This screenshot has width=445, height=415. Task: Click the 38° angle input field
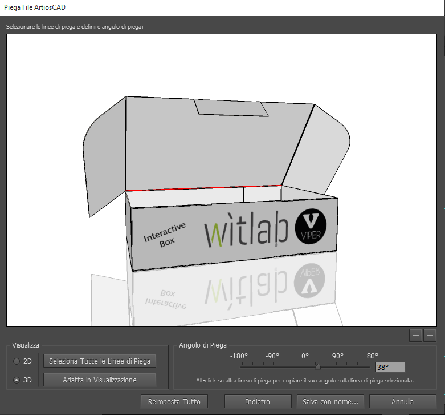pyautogui.click(x=390, y=367)
